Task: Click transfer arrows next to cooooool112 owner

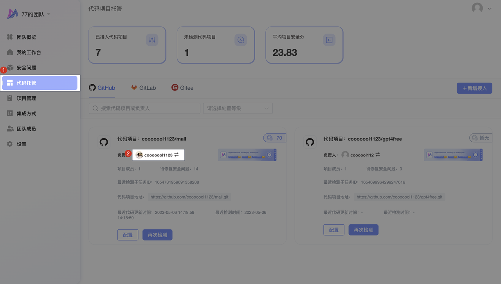Action: pos(378,155)
